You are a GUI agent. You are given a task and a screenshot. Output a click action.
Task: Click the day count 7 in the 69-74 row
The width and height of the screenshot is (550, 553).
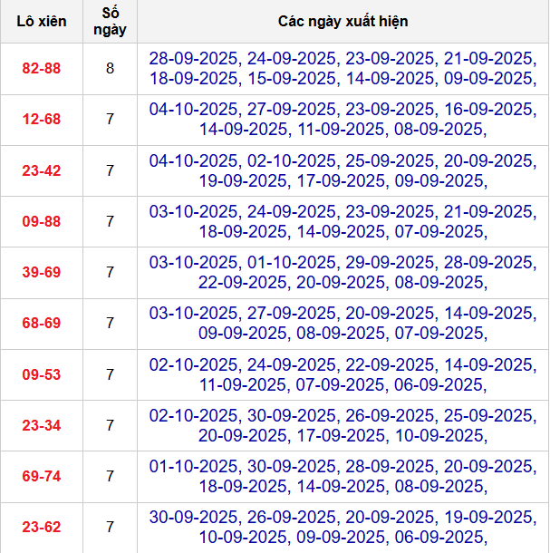coord(110,476)
